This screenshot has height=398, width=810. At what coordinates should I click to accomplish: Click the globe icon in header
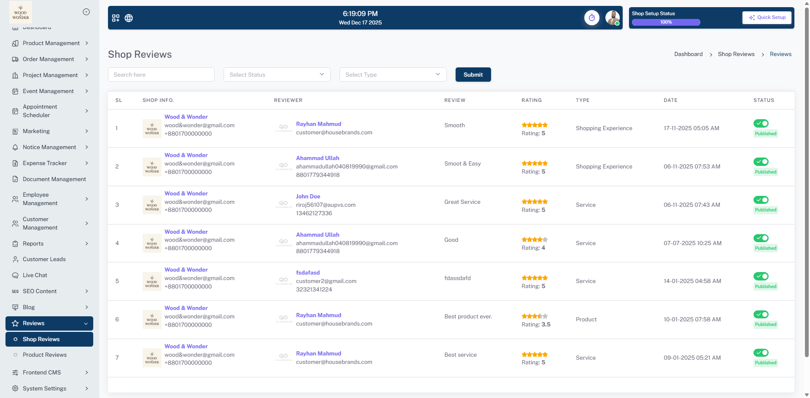[x=129, y=18]
